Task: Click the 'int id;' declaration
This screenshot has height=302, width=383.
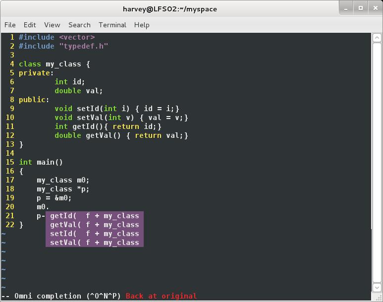Action: coord(70,82)
